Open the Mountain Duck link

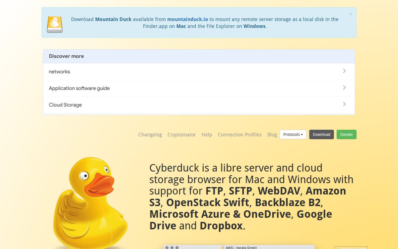[x=113, y=19]
